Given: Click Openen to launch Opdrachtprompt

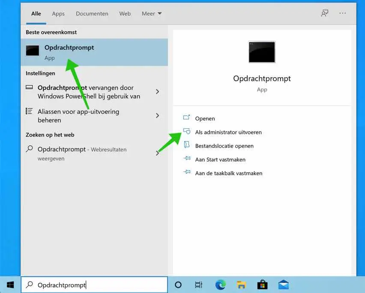Looking at the screenshot, I should point(205,118).
